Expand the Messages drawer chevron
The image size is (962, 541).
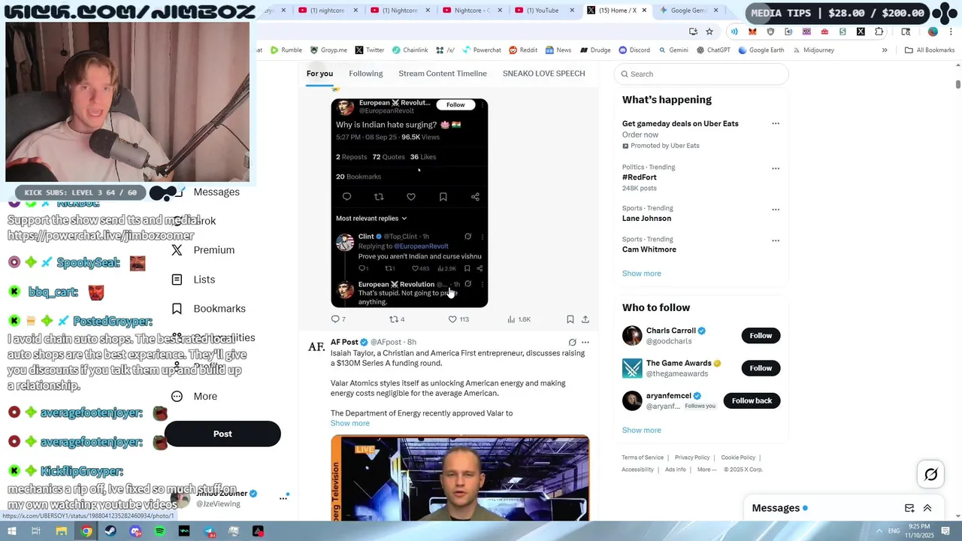(x=927, y=508)
